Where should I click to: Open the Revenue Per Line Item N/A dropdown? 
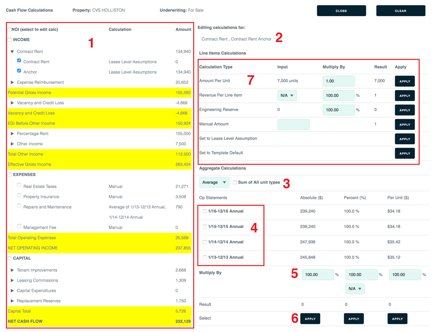(x=287, y=95)
